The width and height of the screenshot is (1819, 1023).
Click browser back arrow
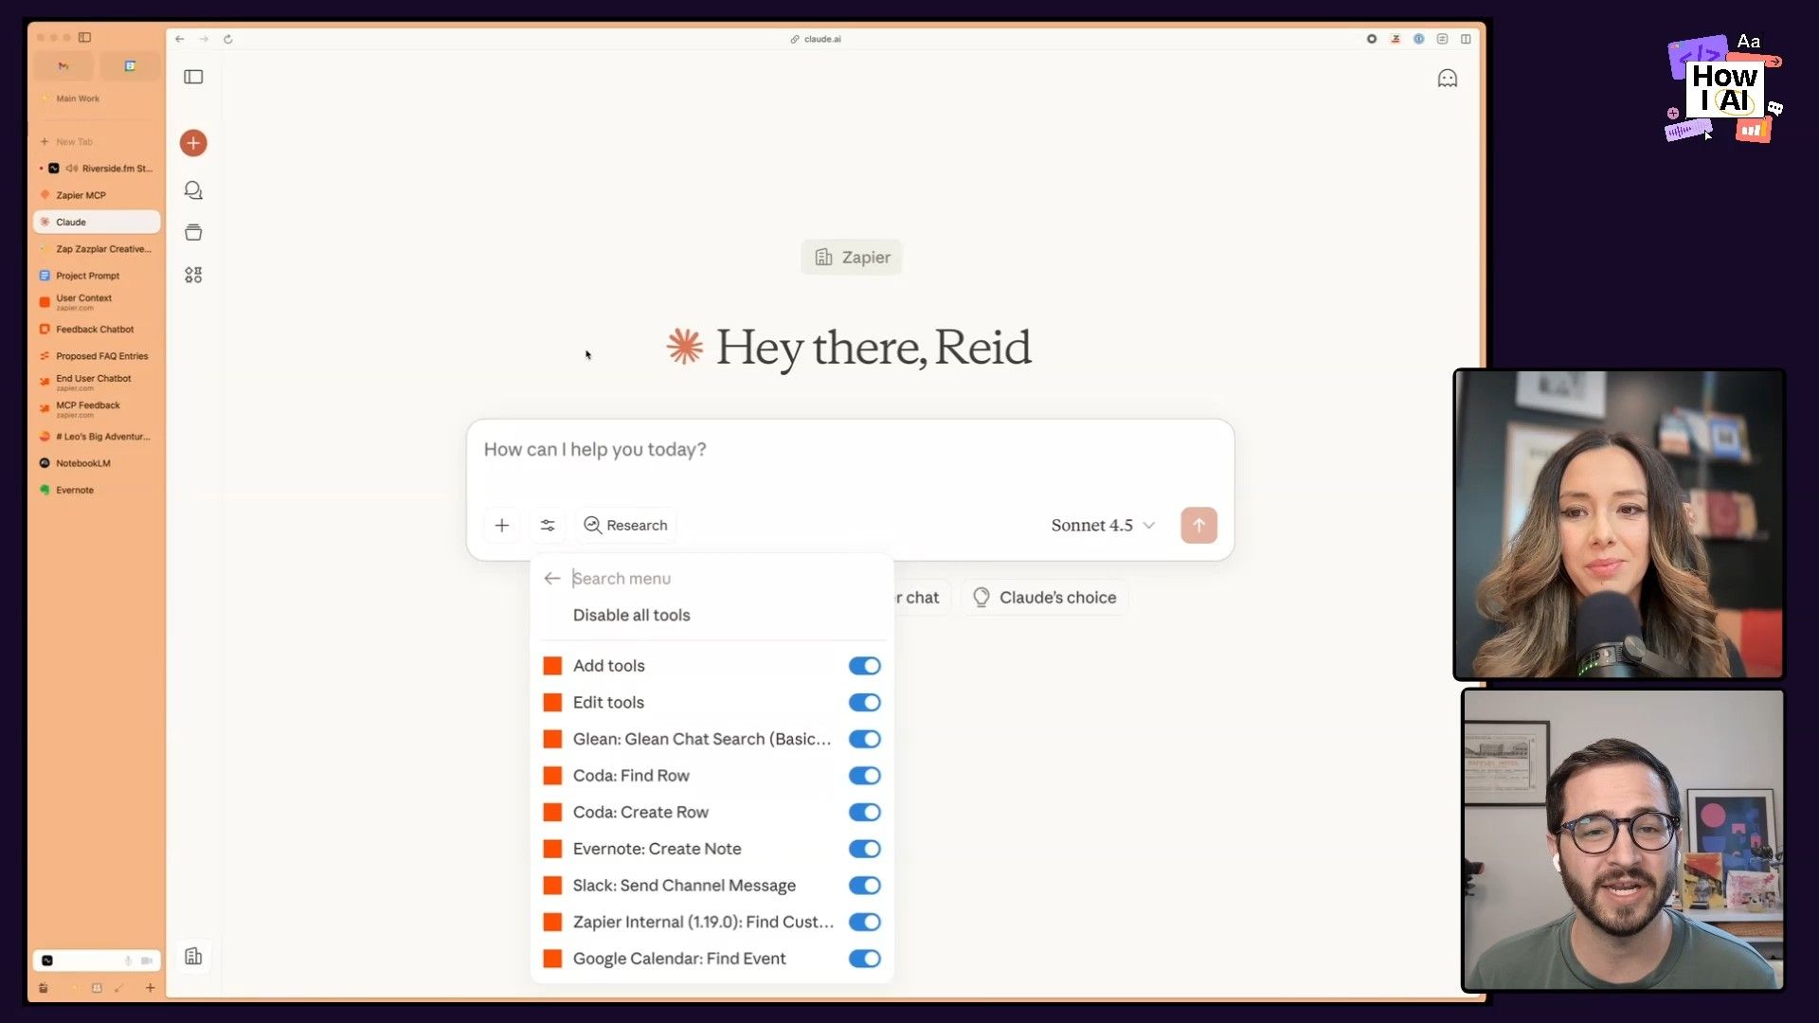(x=179, y=39)
